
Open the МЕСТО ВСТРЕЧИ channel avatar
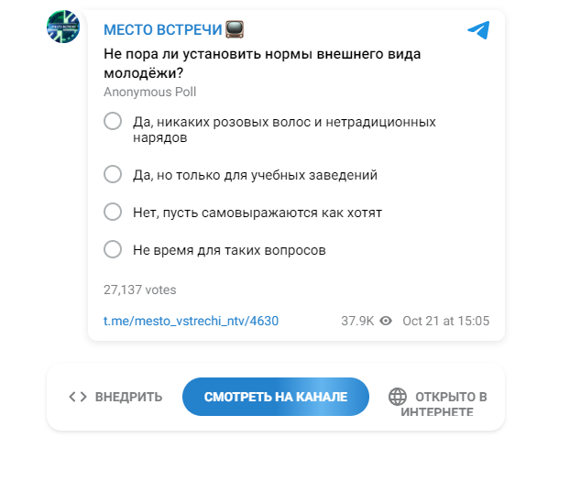point(63,27)
